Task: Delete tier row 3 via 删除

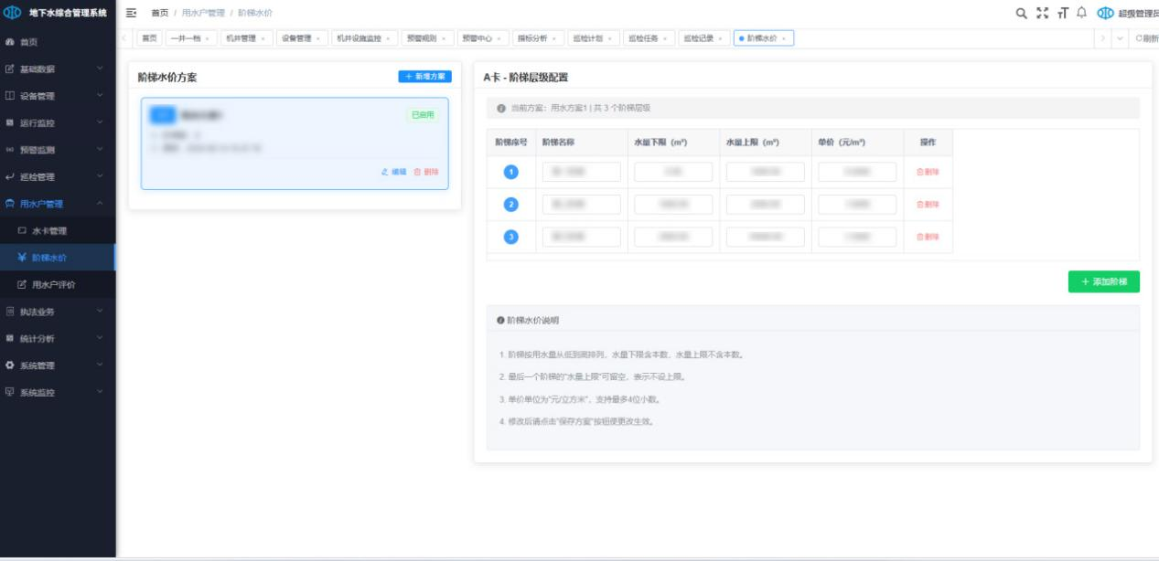Action: pos(928,237)
